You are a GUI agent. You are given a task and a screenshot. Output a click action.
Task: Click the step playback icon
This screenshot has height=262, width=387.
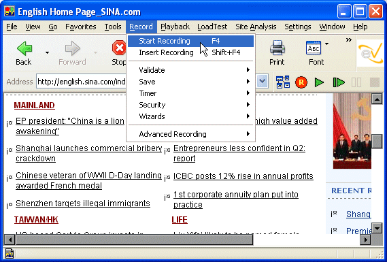(339, 82)
